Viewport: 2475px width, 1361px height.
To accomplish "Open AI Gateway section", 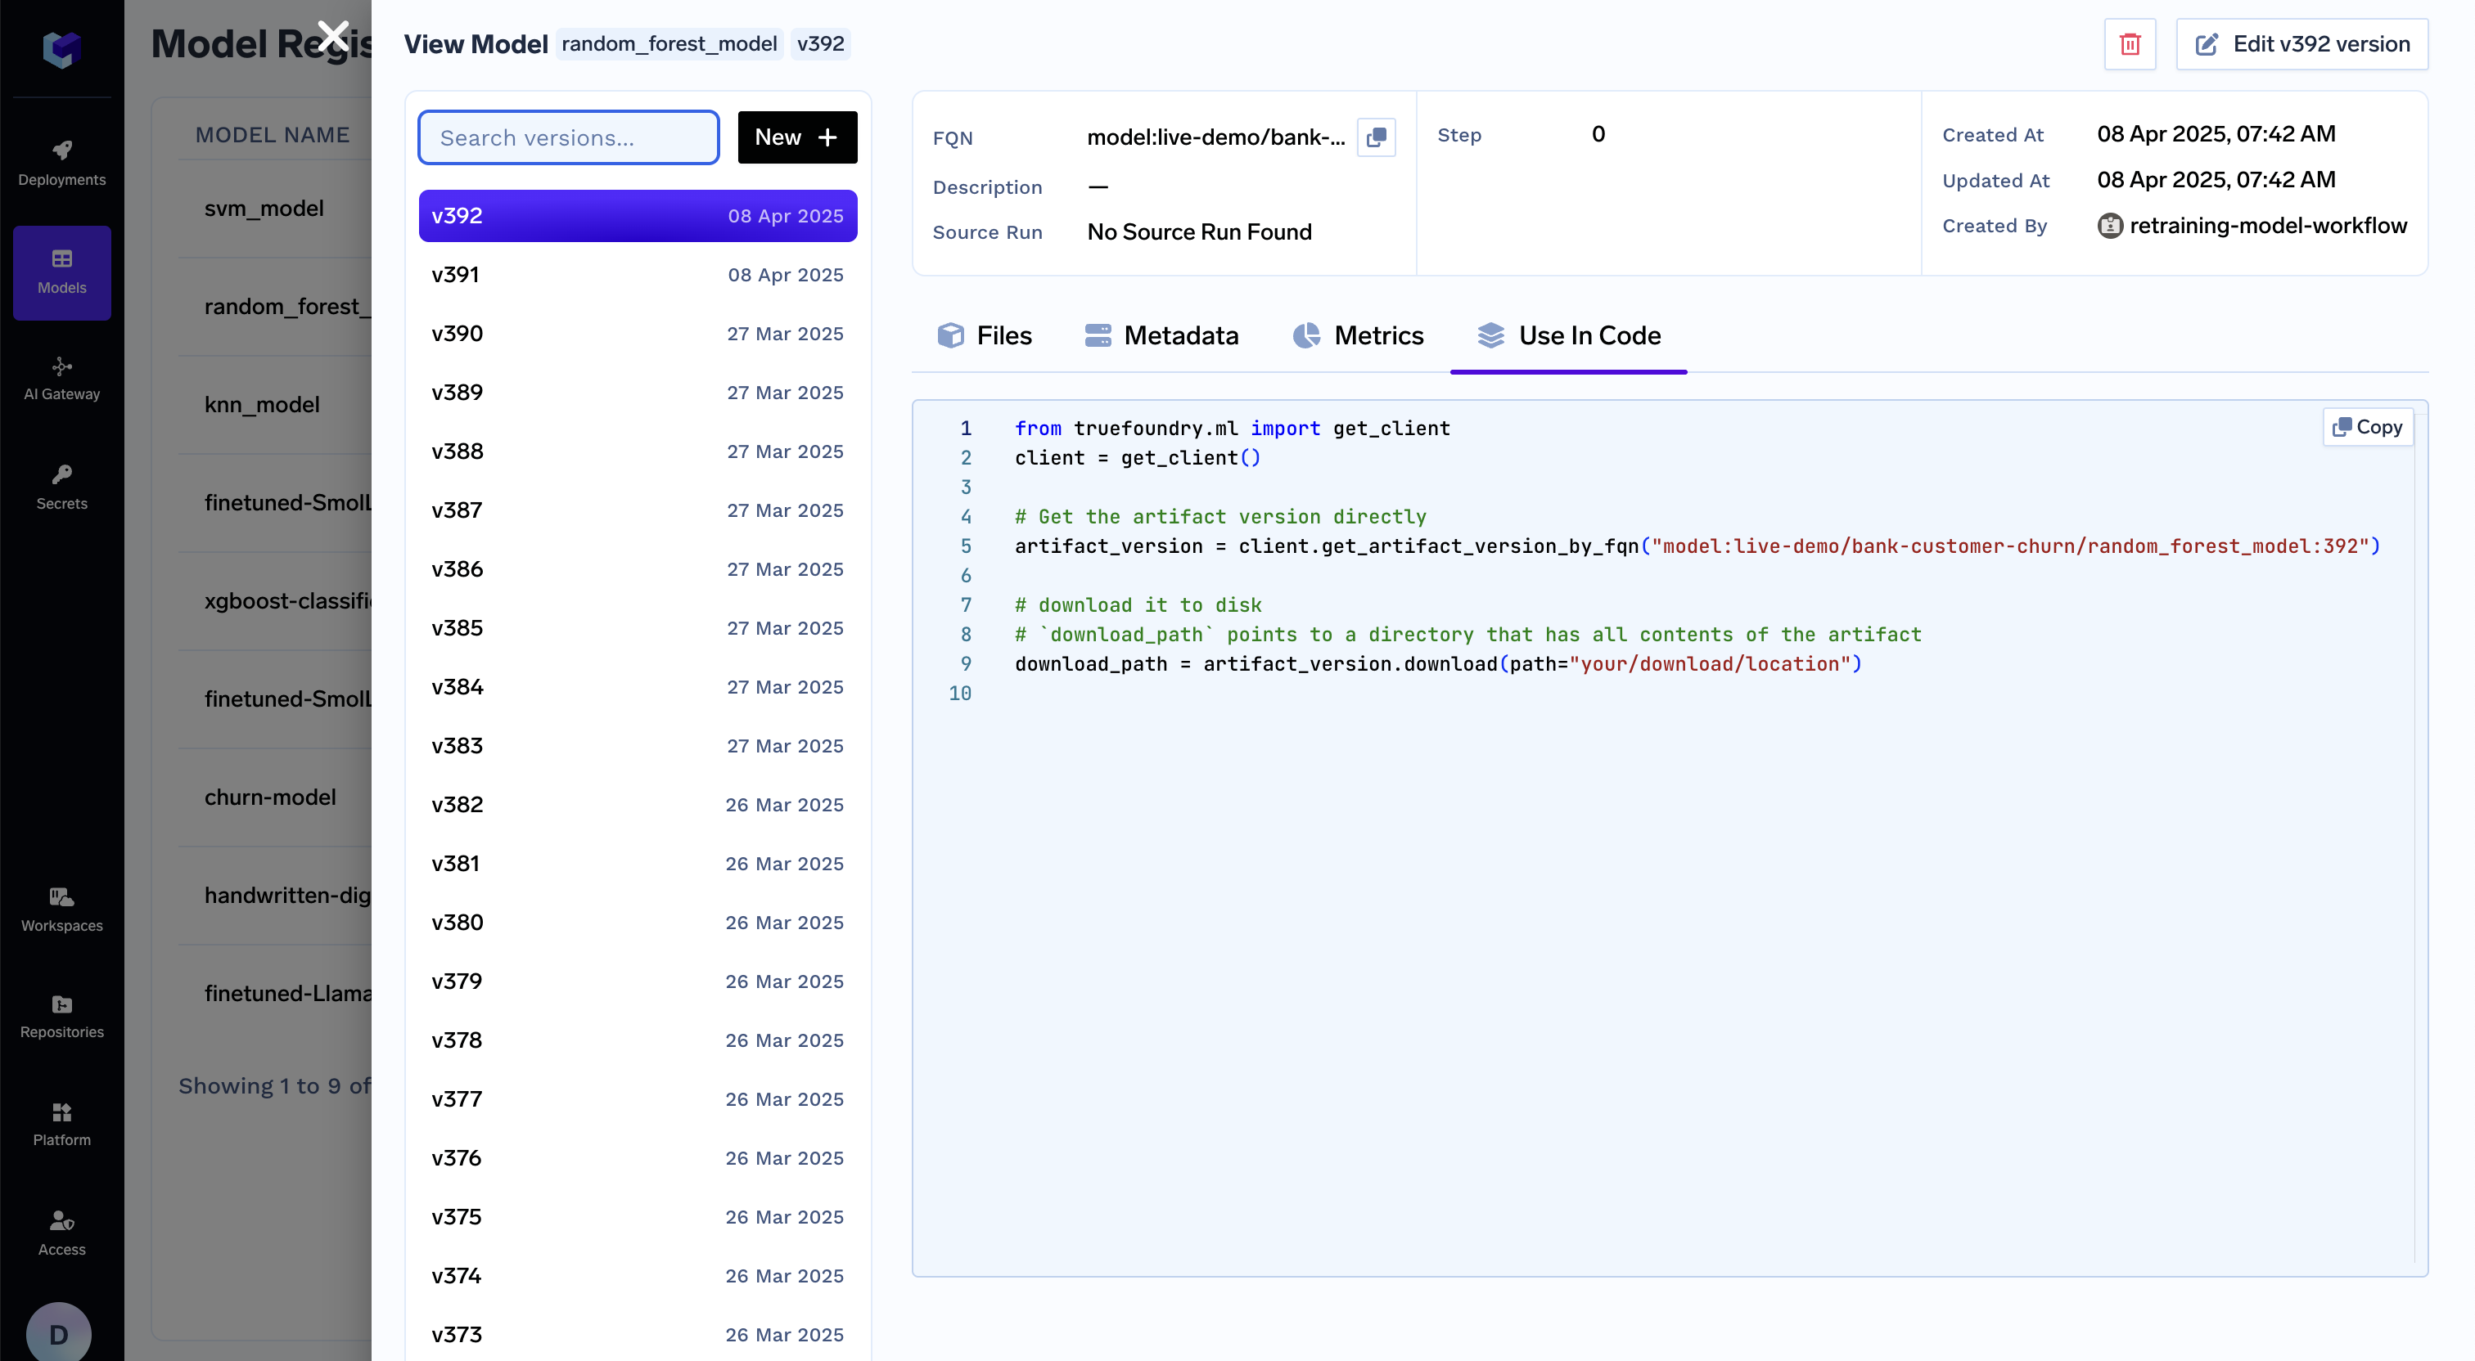I will (61, 379).
